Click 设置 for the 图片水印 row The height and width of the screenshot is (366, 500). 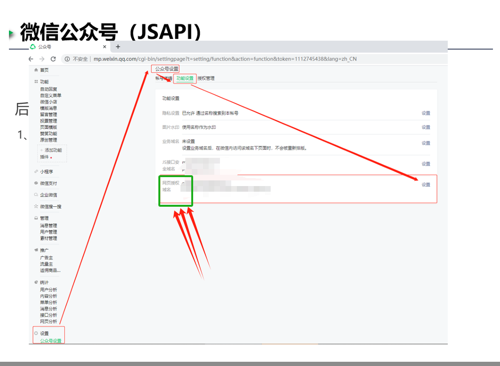pos(426,127)
